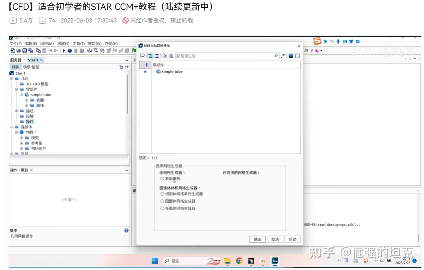Viewport: 424px width, 270px height.
Task: Create a new simulation from the toolbar
Action: [x=13, y=51]
